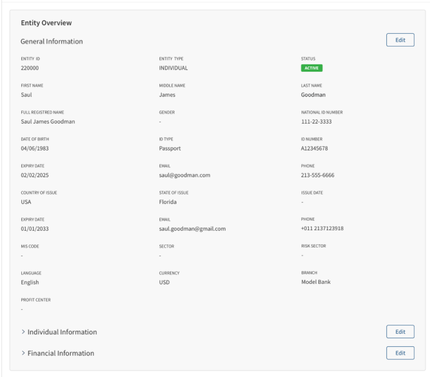
Task: Click the Model Bank branch value
Action: click(x=316, y=282)
